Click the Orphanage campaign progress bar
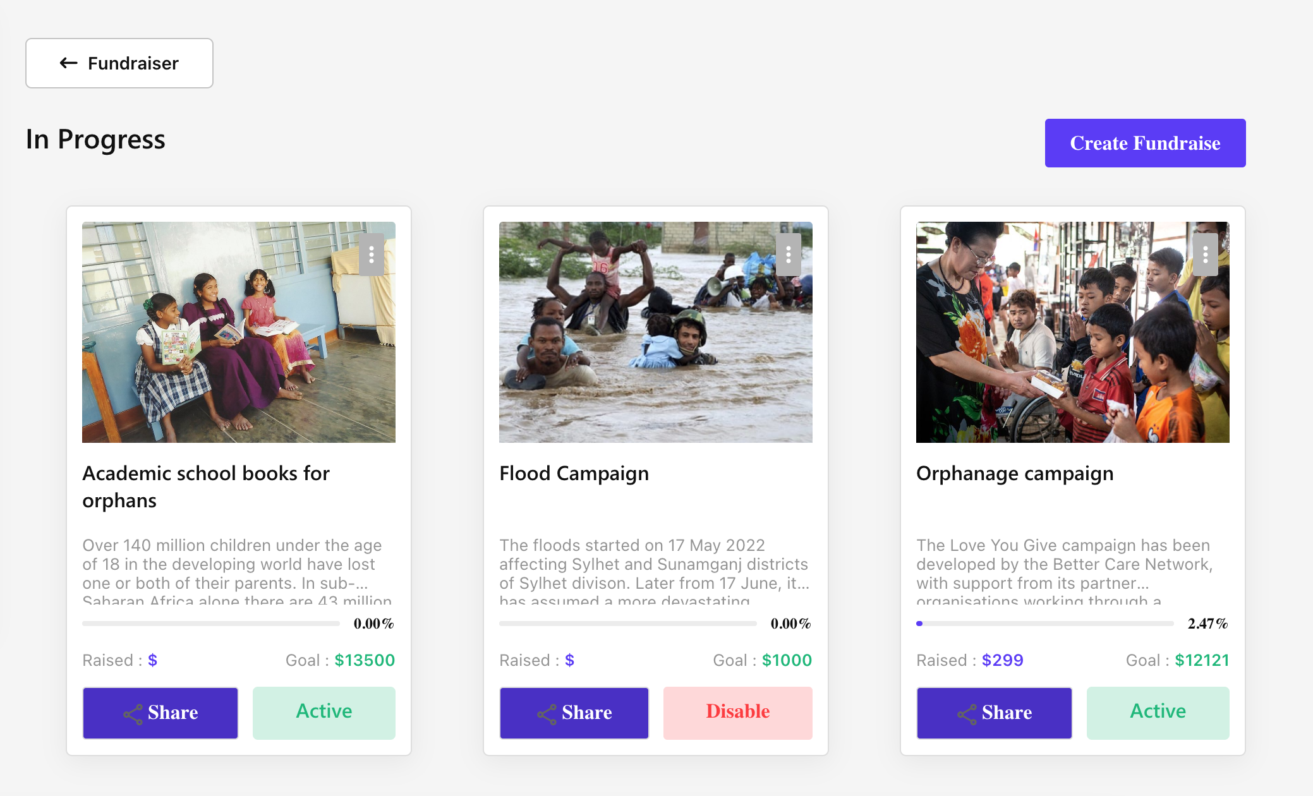Image resolution: width=1313 pixels, height=796 pixels. (1044, 624)
